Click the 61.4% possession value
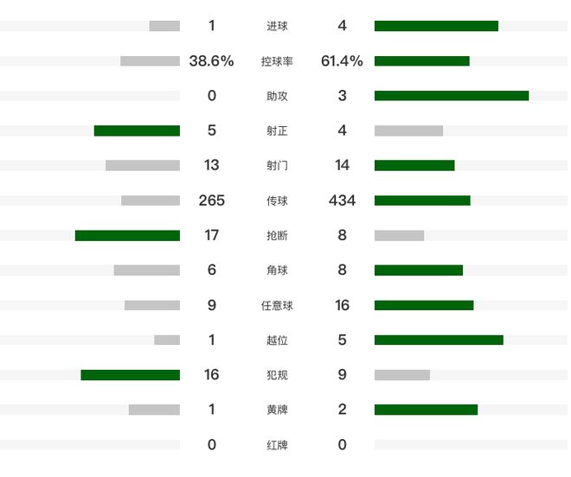 click(x=342, y=61)
